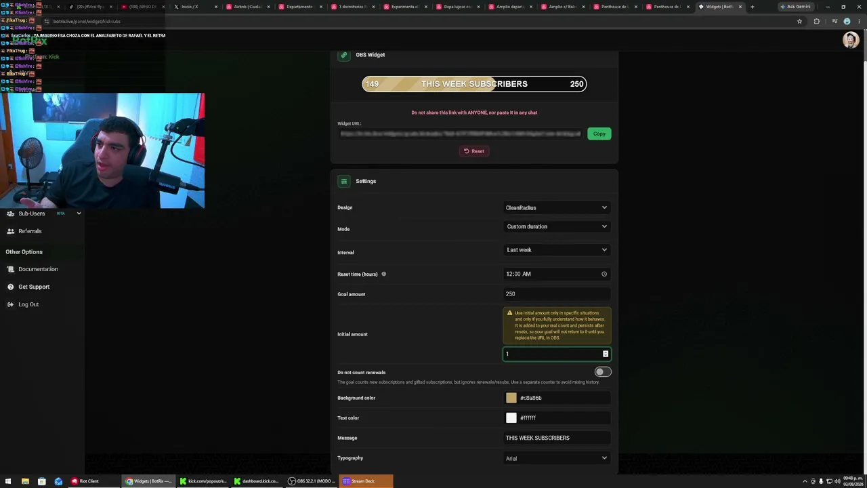Click the Reset time info icon
This screenshot has width=867, height=488.
tap(383, 274)
